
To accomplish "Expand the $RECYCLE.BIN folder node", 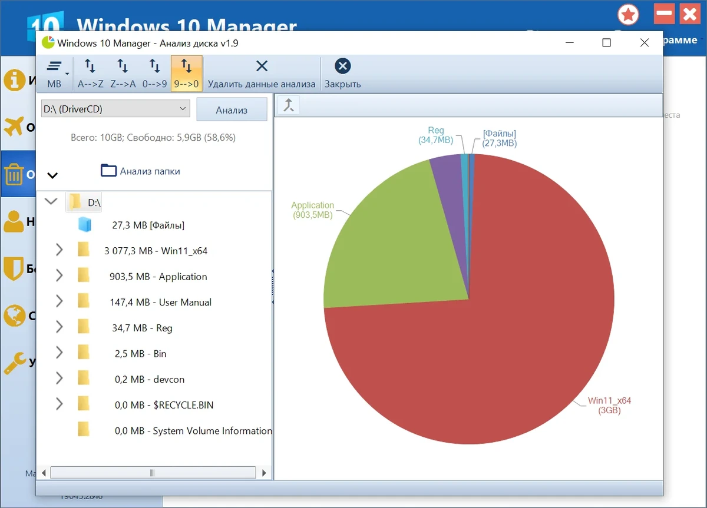I will pos(59,404).
